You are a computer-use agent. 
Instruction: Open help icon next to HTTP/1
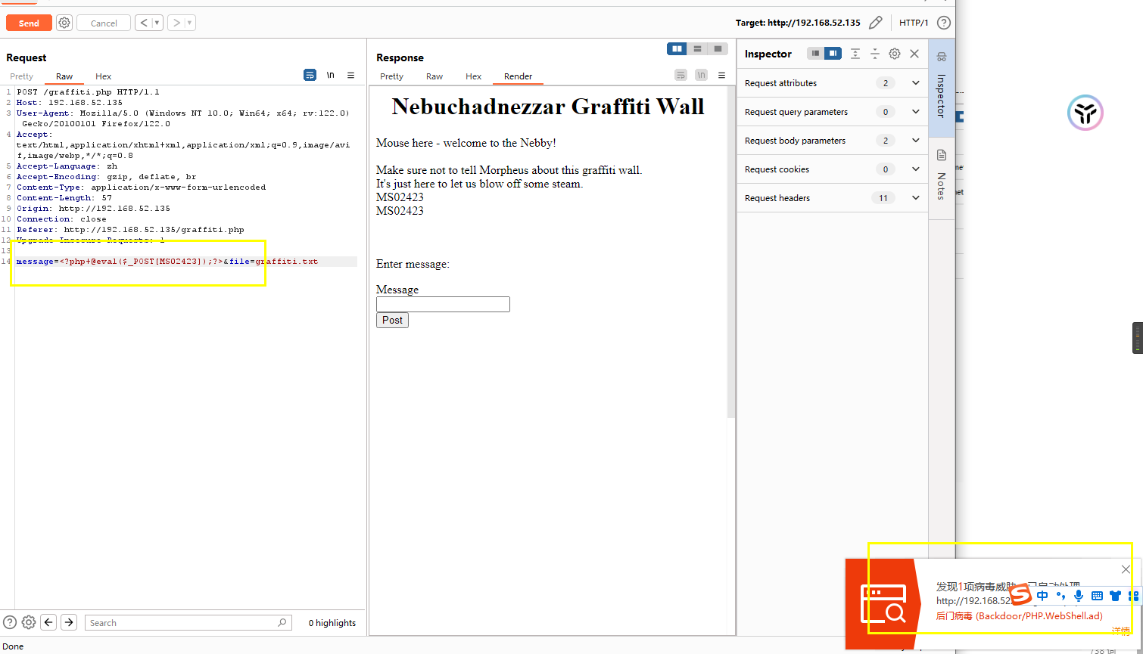coord(944,23)
